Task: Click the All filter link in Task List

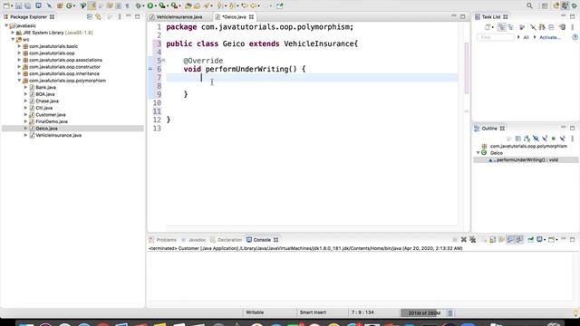Action: tap(526, 37)
